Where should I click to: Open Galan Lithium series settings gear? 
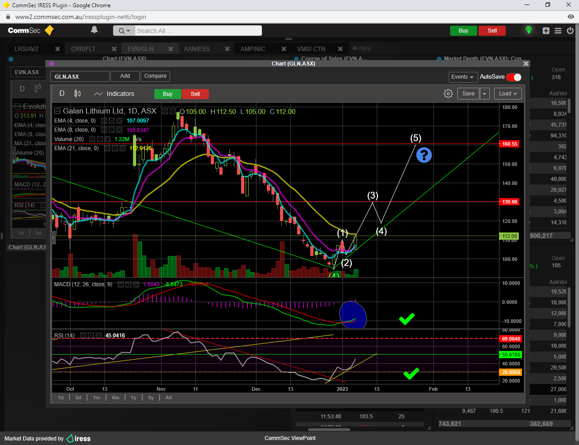[x=173, y=111]
